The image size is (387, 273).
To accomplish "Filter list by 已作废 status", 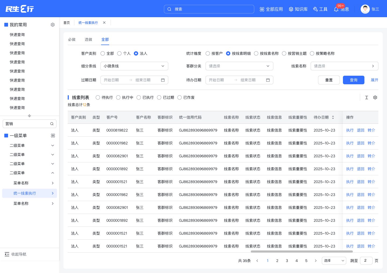I will point(180,97).
